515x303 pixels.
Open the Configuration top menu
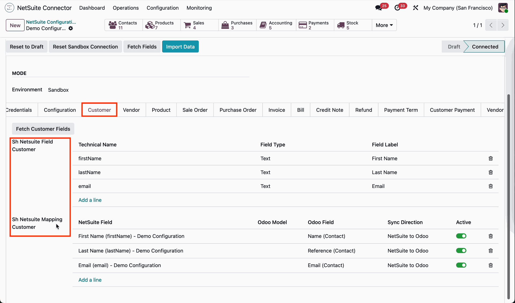163,8
